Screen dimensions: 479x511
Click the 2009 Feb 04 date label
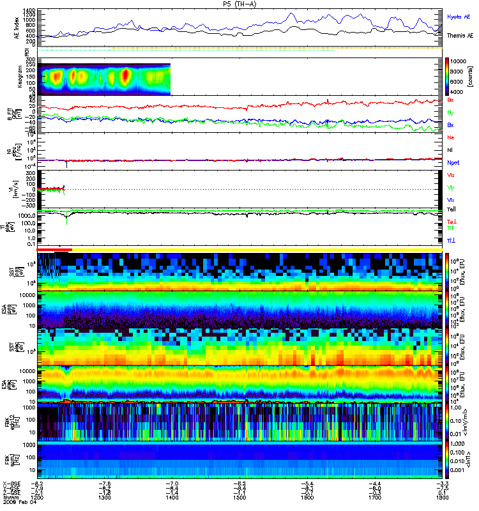20,502
